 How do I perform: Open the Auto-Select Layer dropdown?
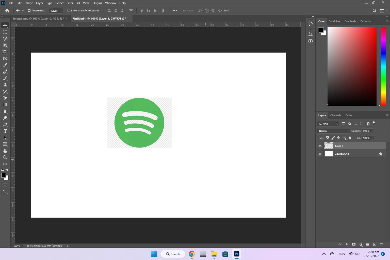tap(56, 11)
